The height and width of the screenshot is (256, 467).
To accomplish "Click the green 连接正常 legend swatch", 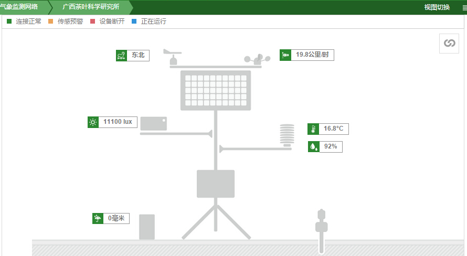I will coord(9,22).
